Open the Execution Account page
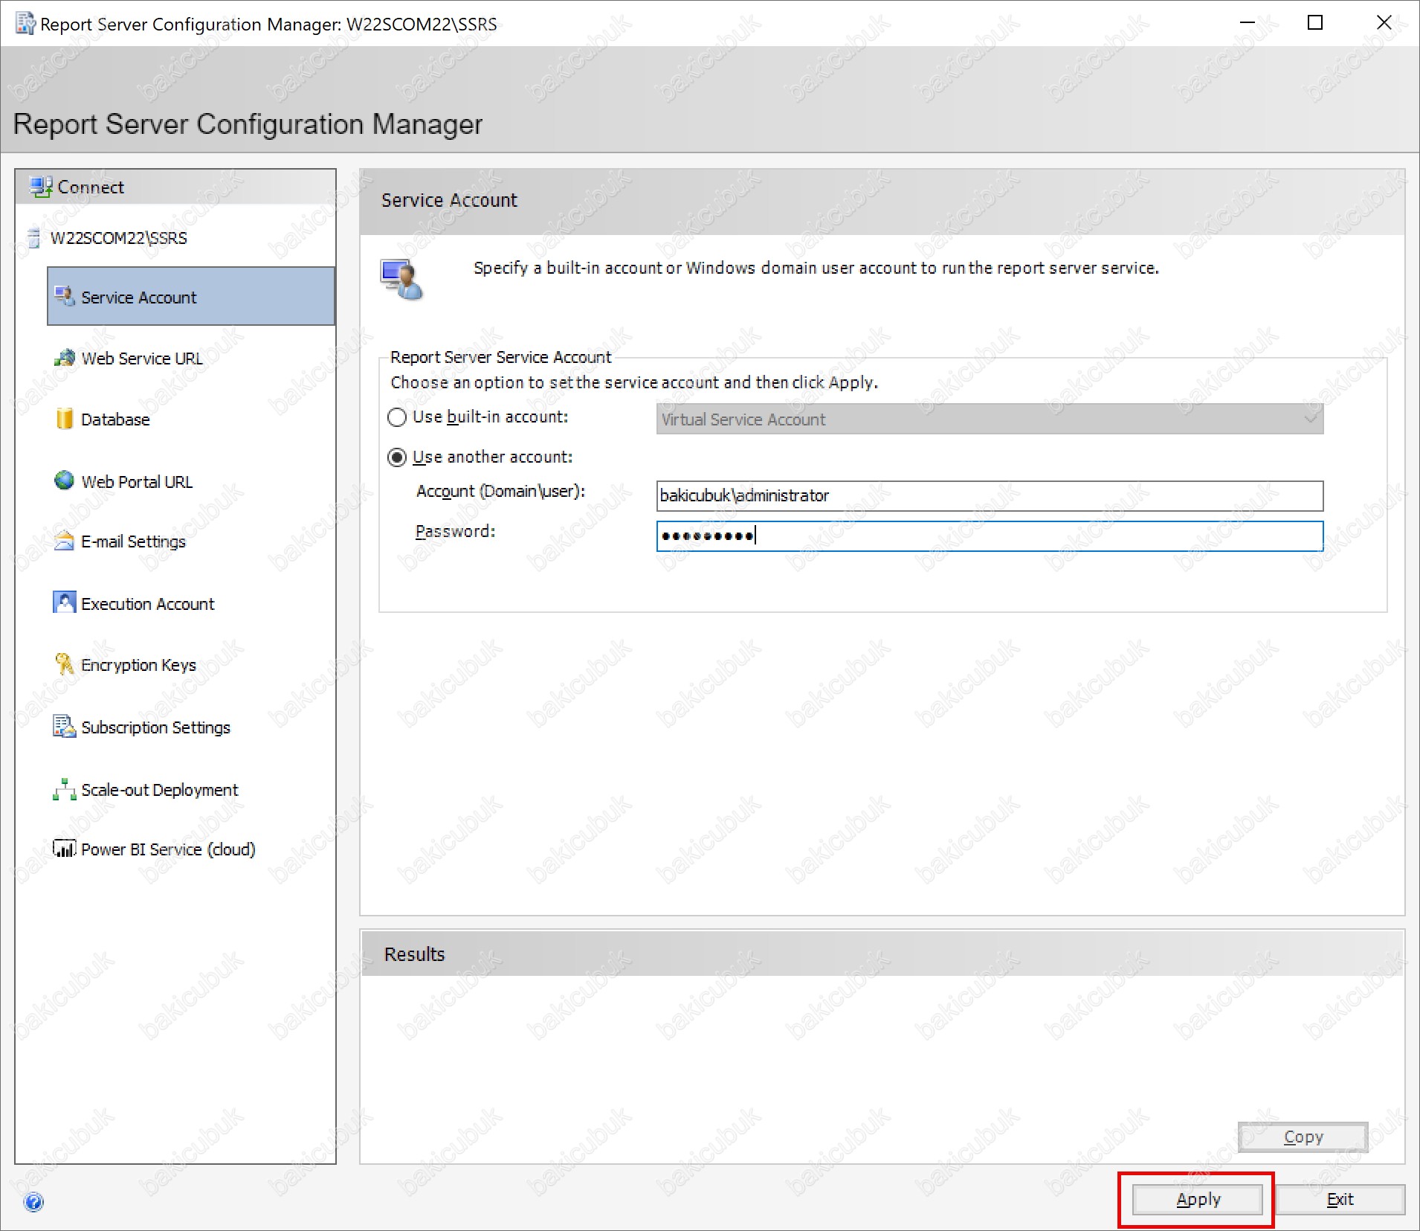Screen dimensions: 1420x1231 [147, 604]
